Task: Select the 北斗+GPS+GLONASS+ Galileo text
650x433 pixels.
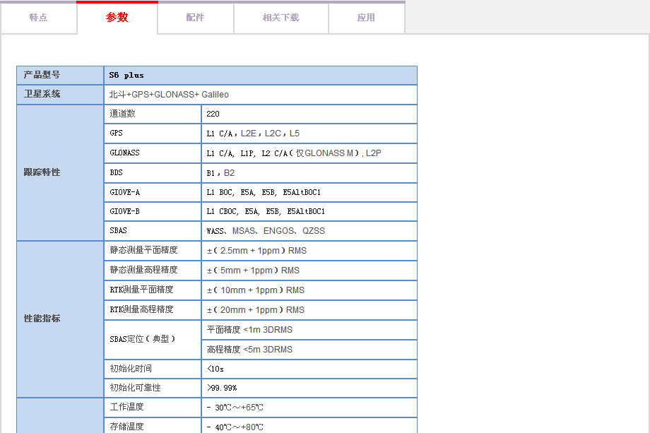Action: [169, 94]
